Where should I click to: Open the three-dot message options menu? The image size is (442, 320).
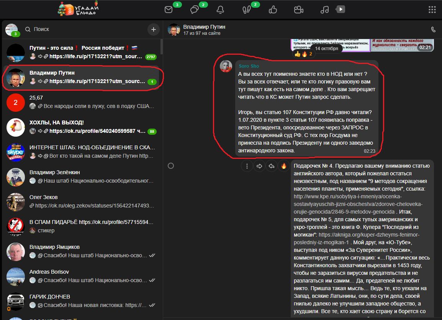click(247, 166)
